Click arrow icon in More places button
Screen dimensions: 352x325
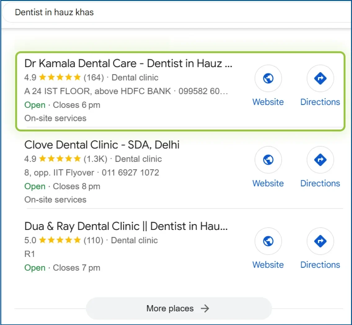click(205, 309)
